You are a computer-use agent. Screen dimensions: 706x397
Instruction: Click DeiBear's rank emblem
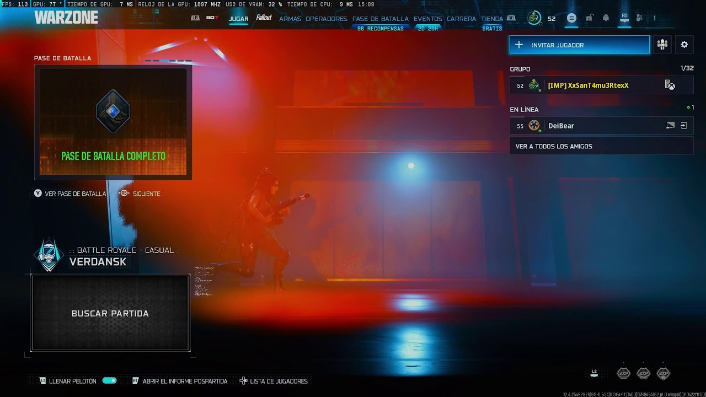click(534, 126)
